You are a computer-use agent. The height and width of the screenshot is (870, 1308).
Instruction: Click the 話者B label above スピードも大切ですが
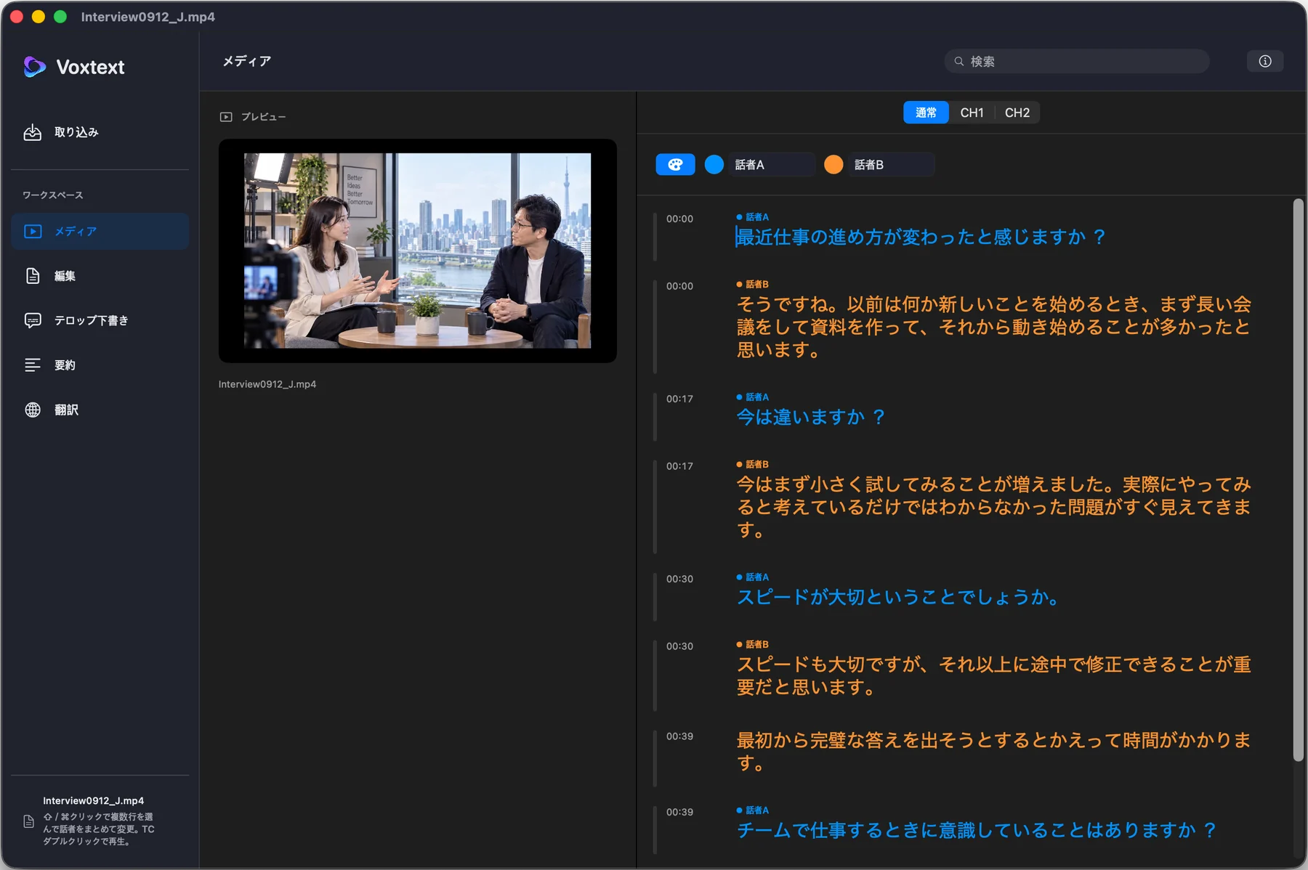(x=753, y=644)
